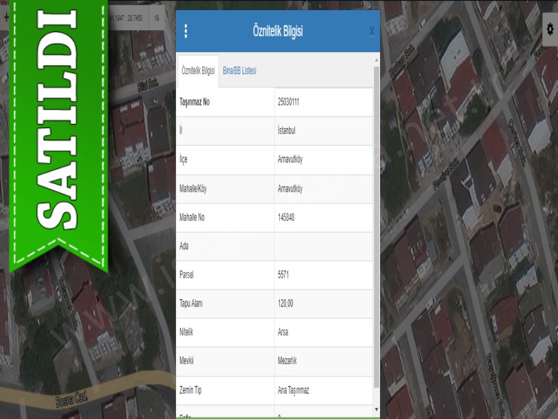This screenshot has width=558, height=419.
Task: Click the Taşınmaz No value 25030111
Action: click(x=288, y=102)
